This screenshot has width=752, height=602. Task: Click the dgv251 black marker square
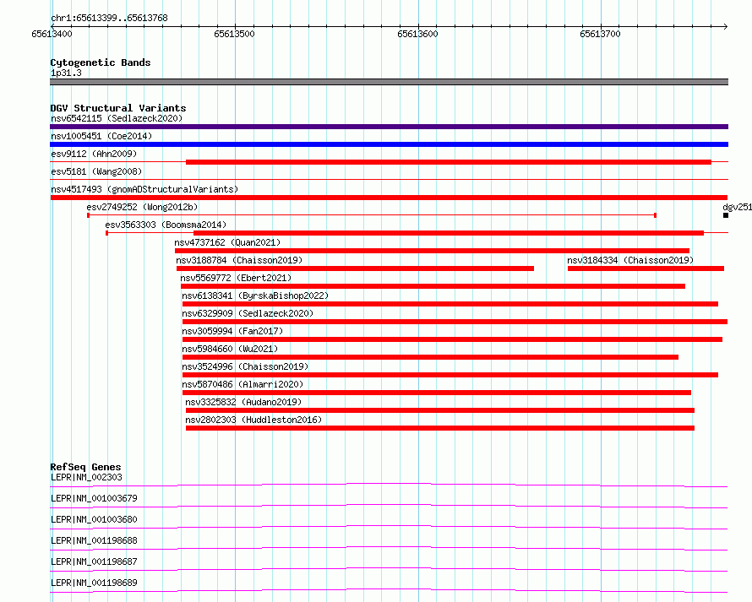726,215
